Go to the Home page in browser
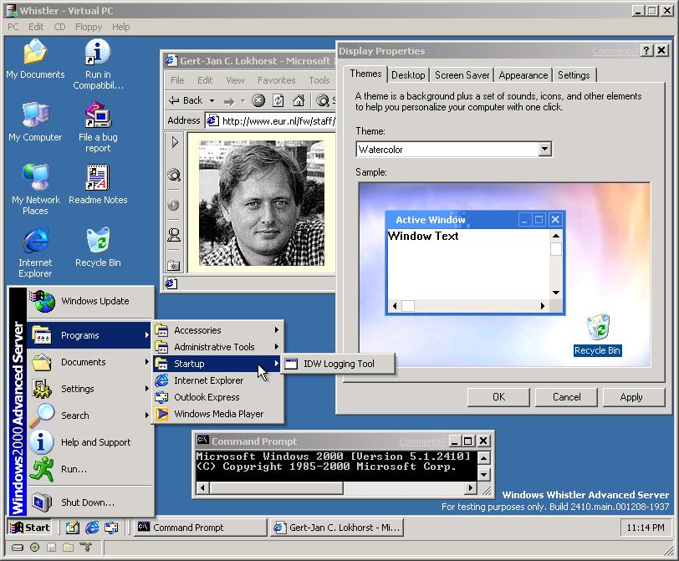679x561 pixels. click(299, 101)
